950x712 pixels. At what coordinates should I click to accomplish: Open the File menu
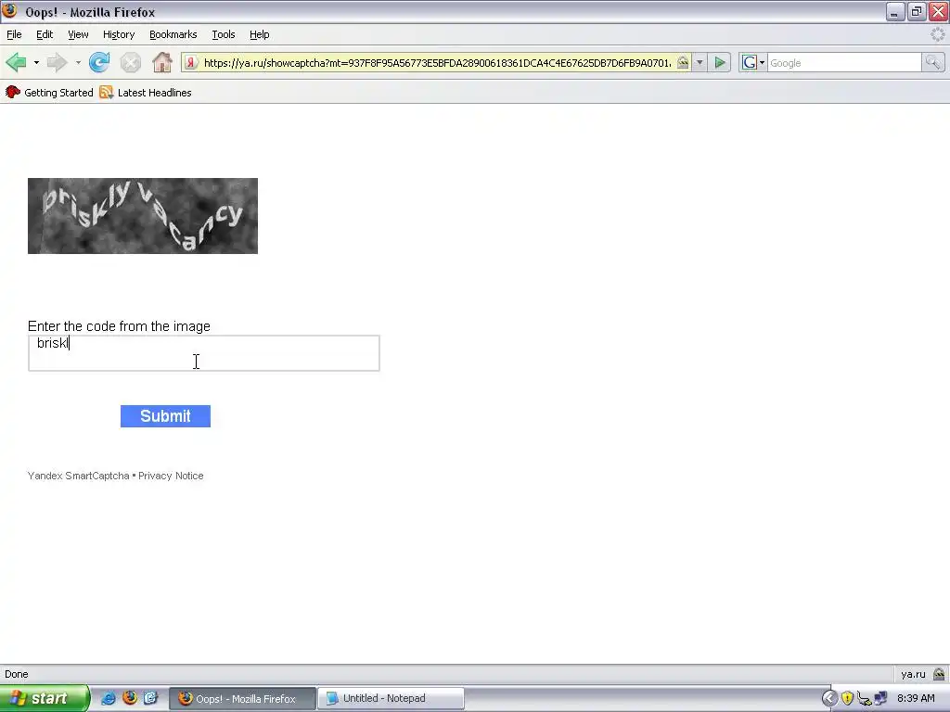click(14, 34)
